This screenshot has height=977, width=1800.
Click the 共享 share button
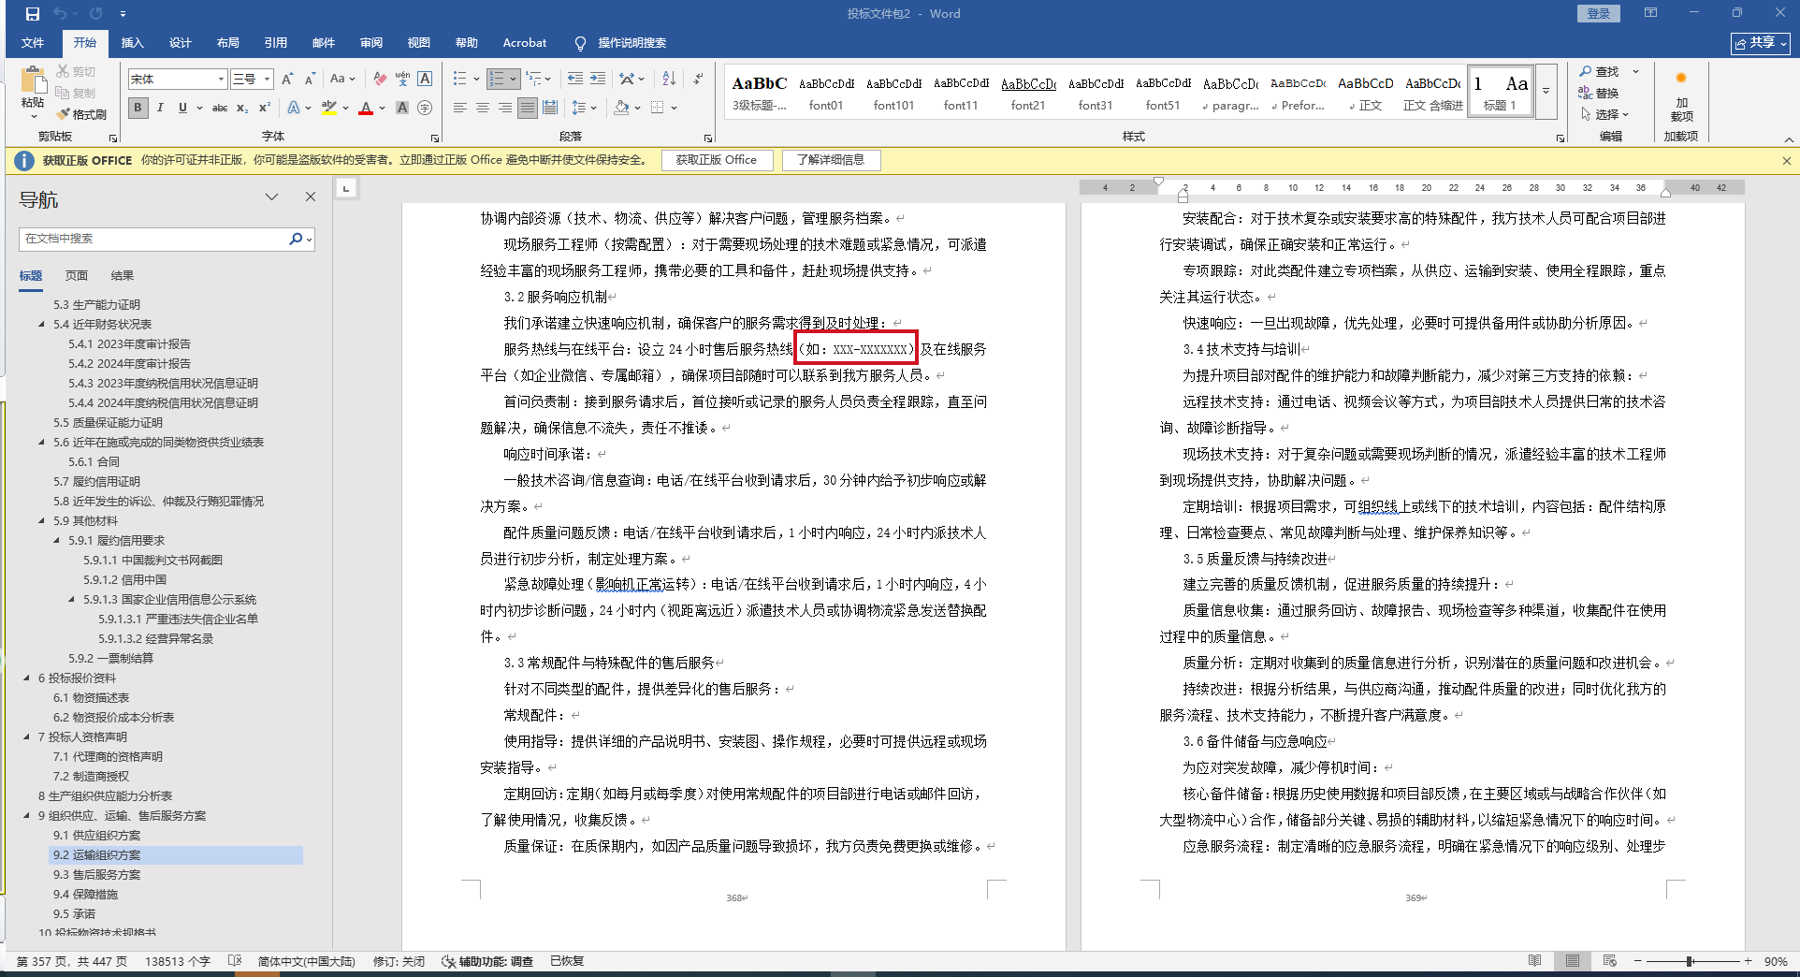click(x=1761, y=43)
